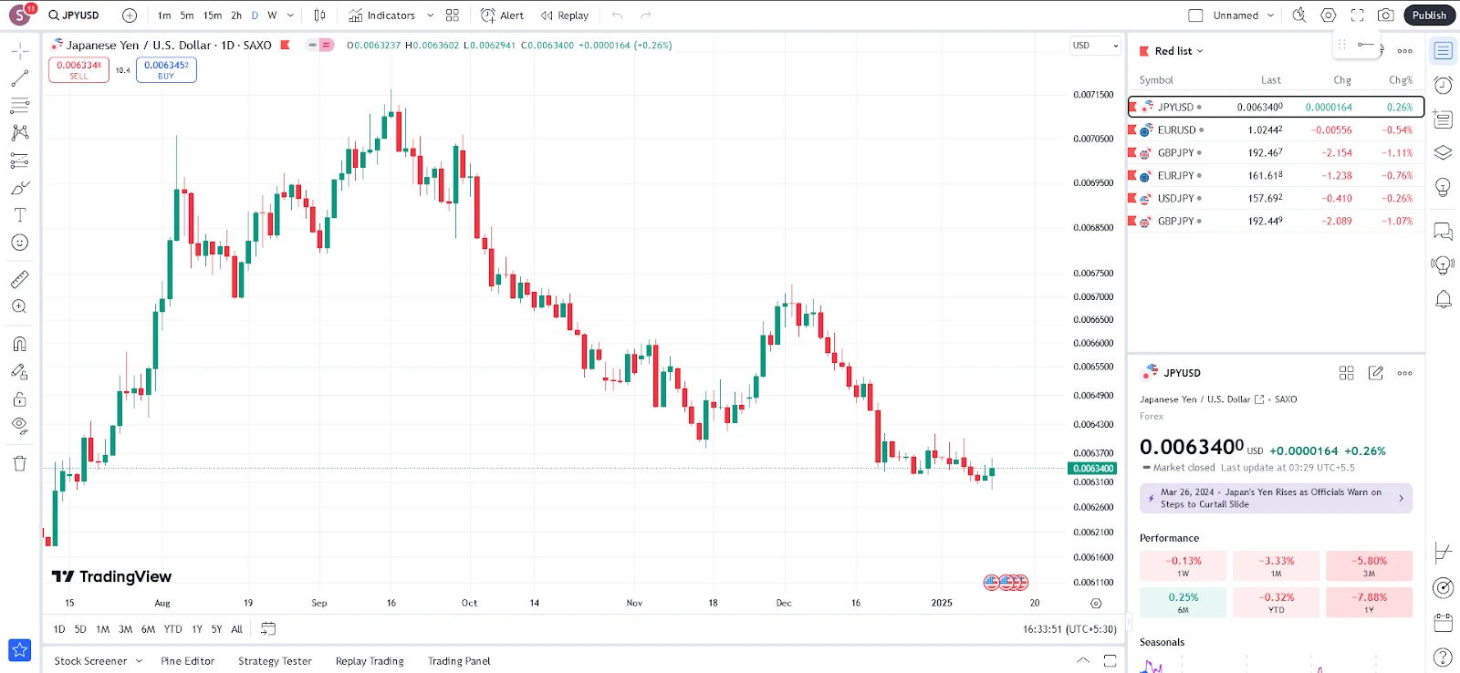Open the candlestick chart type selector
This screenshot has width=1460, height=673.
(319, 16)
